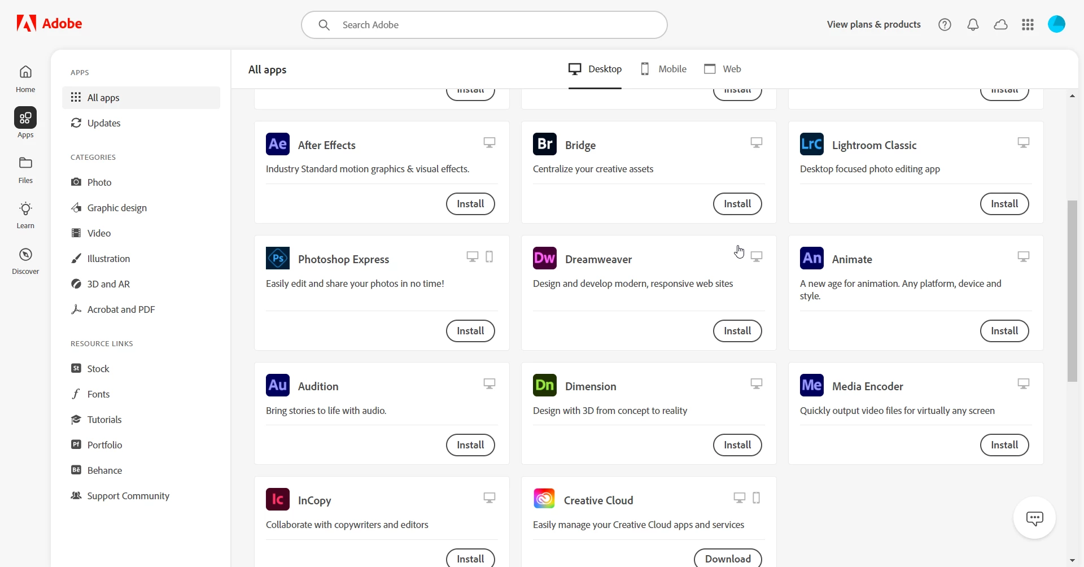The image size is (1084, 567).
Task: Install After Effects
Action: pos(470,204)
